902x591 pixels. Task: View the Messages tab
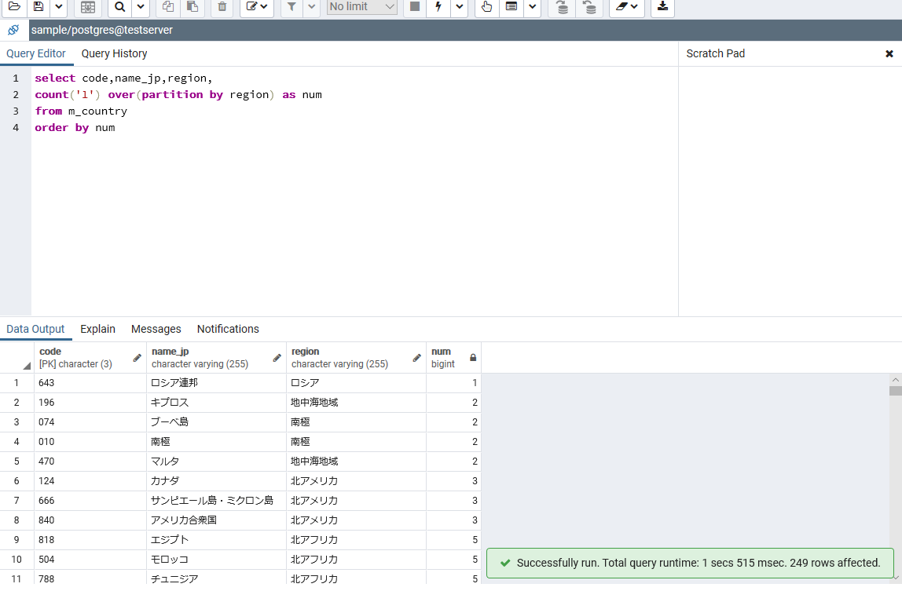[156, 329]
